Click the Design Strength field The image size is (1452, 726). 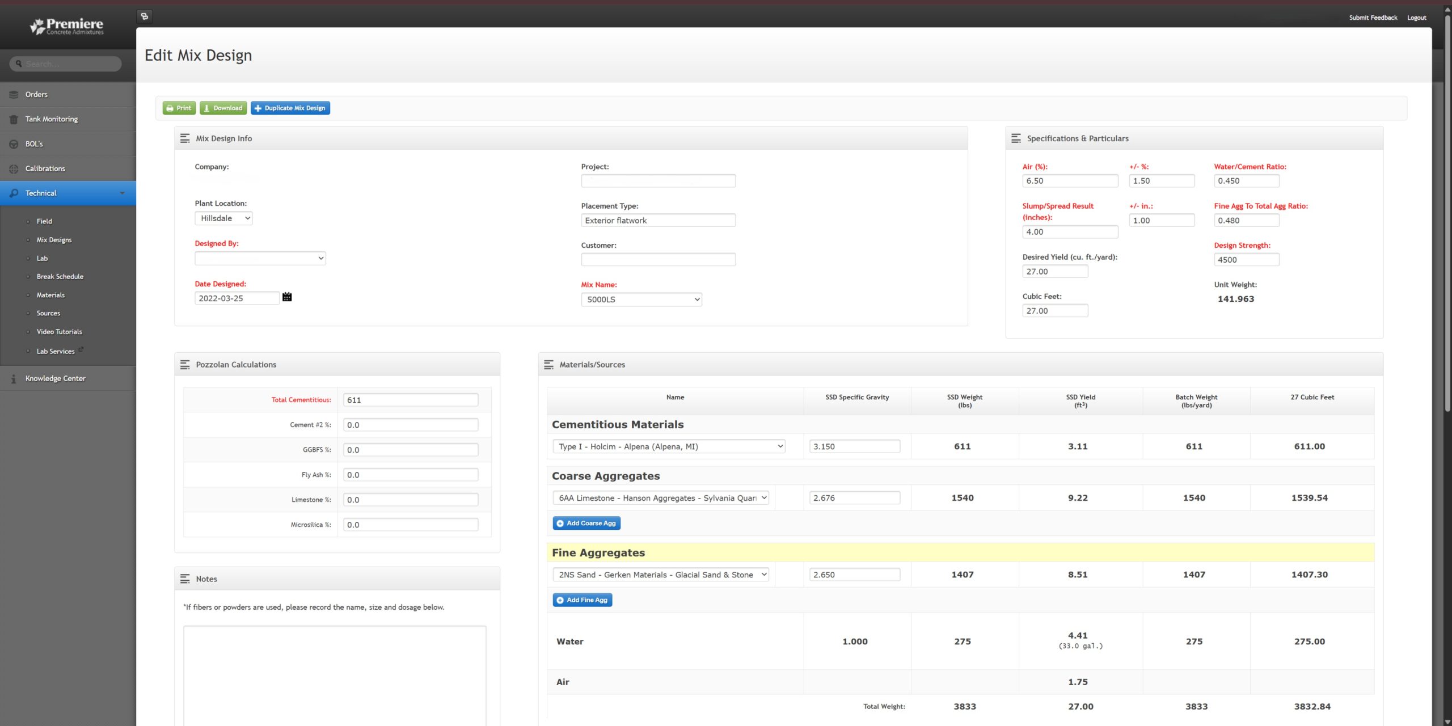click(x=1247, y=260)
